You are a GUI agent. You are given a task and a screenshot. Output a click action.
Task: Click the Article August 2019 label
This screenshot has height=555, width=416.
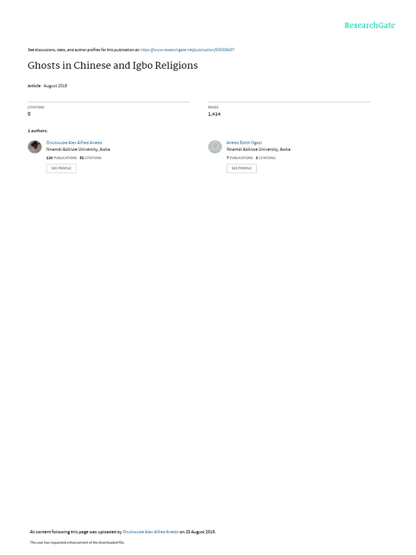tap(48, 86)
